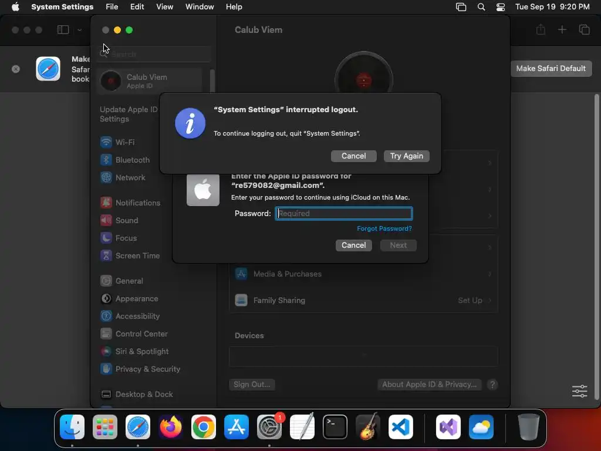This screenshot has width=601, height=451.
Task: Click the System Settings sidebar scrollbar
Action: pyautogui.click(x=212, y=81)
